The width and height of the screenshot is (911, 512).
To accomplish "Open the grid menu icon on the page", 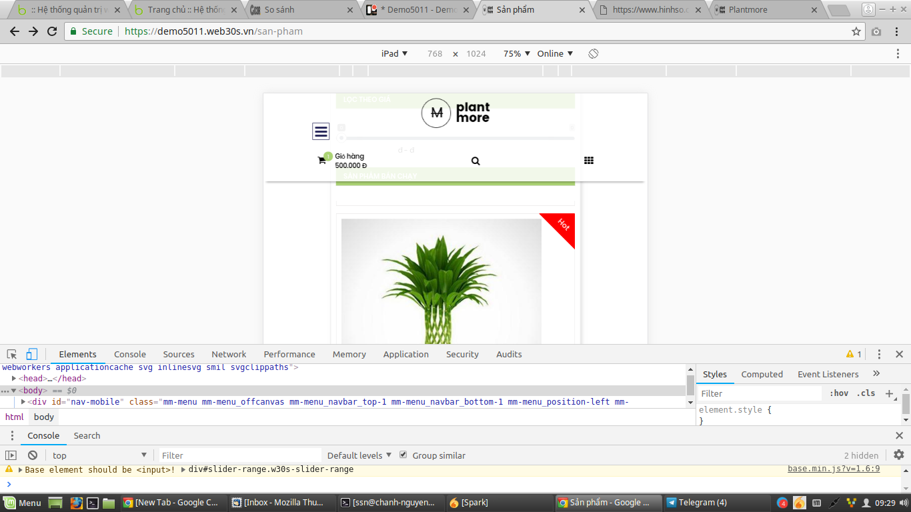I will (x=589, y=161).
